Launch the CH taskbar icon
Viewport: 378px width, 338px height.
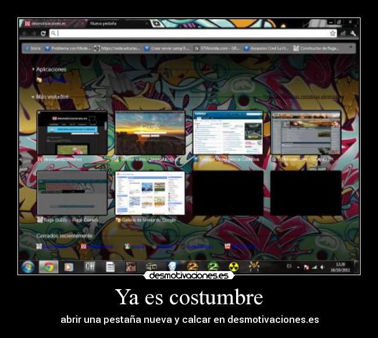pos(90,267)
